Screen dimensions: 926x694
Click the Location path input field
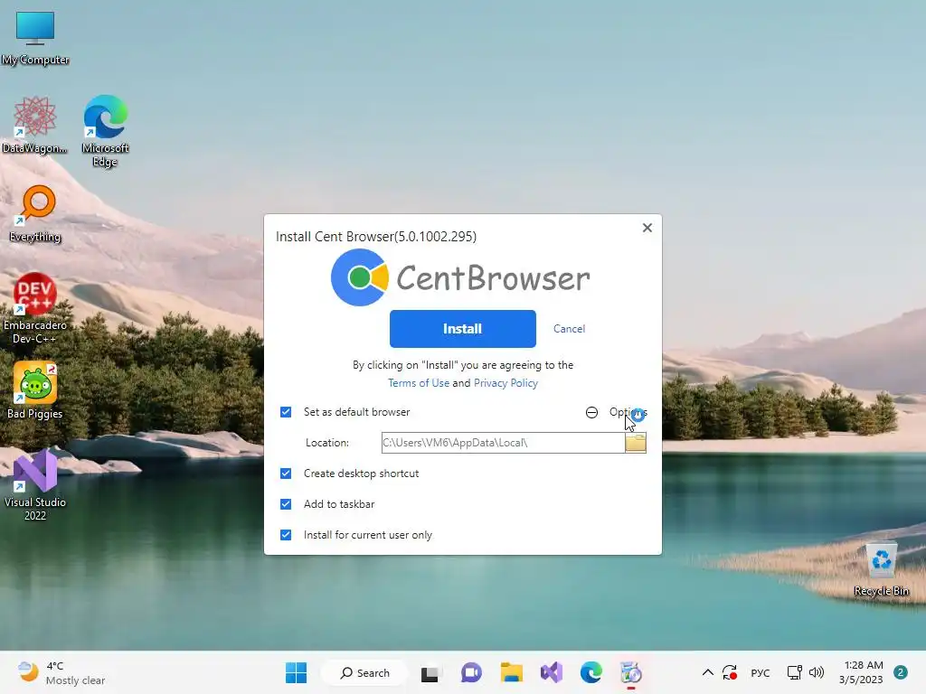click(x=503, y=443)
